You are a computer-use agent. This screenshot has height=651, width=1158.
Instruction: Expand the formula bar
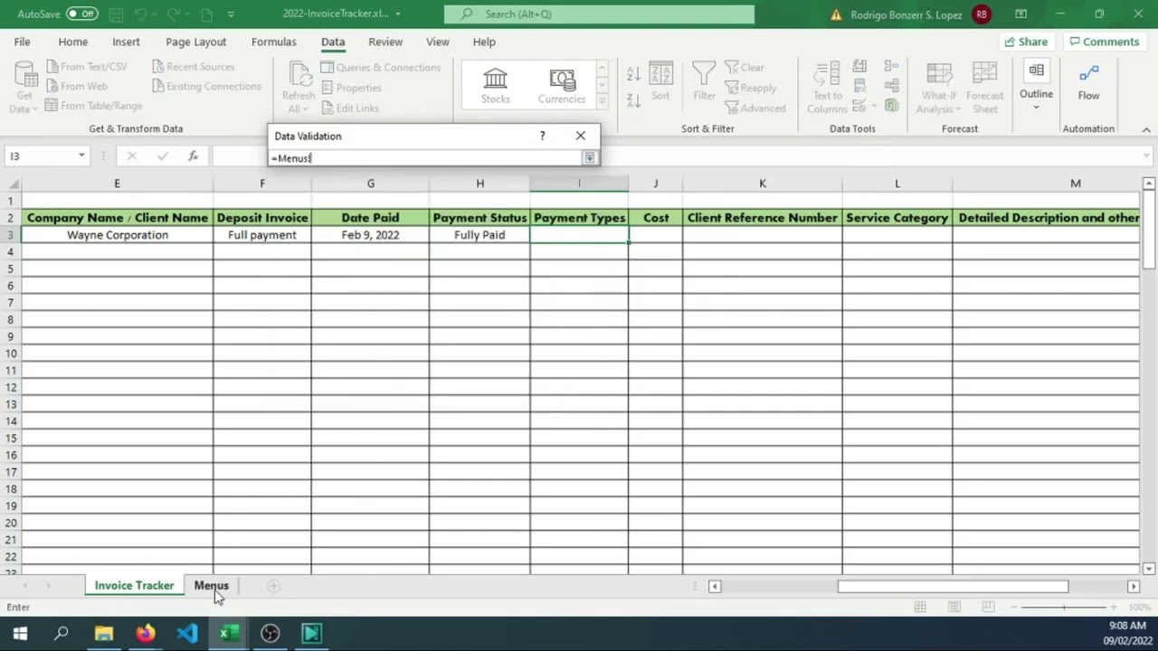point(1146,156)
